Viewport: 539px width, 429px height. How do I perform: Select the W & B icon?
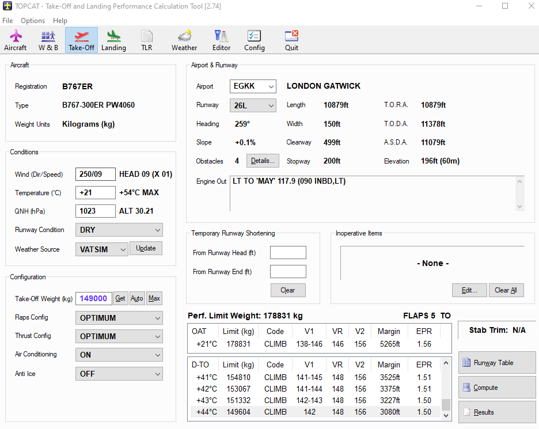pos(48,39)
